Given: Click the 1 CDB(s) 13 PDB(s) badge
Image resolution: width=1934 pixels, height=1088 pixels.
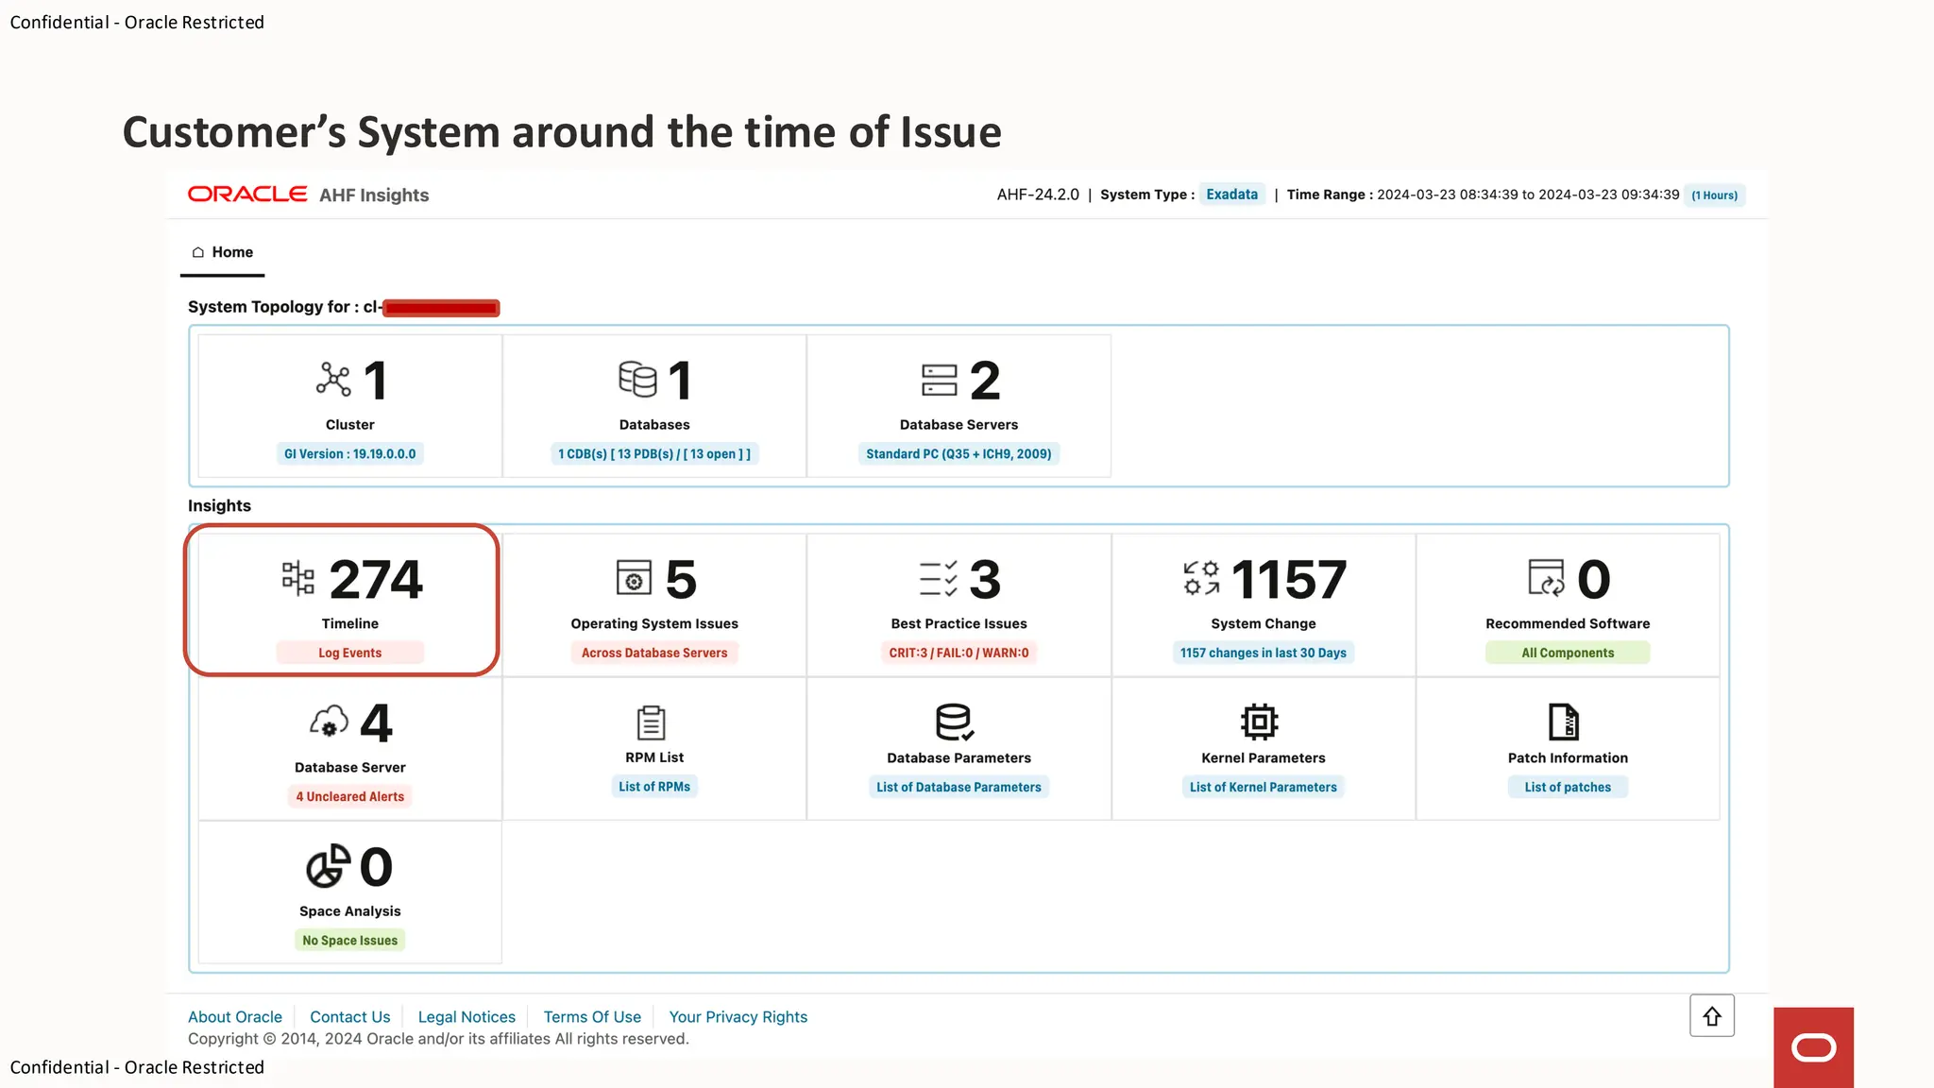Looking at the screenshot, I should [x=654, y=453].
